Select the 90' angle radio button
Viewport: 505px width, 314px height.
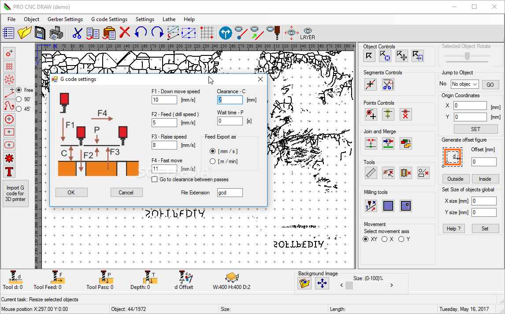click(x=19, y=99)
